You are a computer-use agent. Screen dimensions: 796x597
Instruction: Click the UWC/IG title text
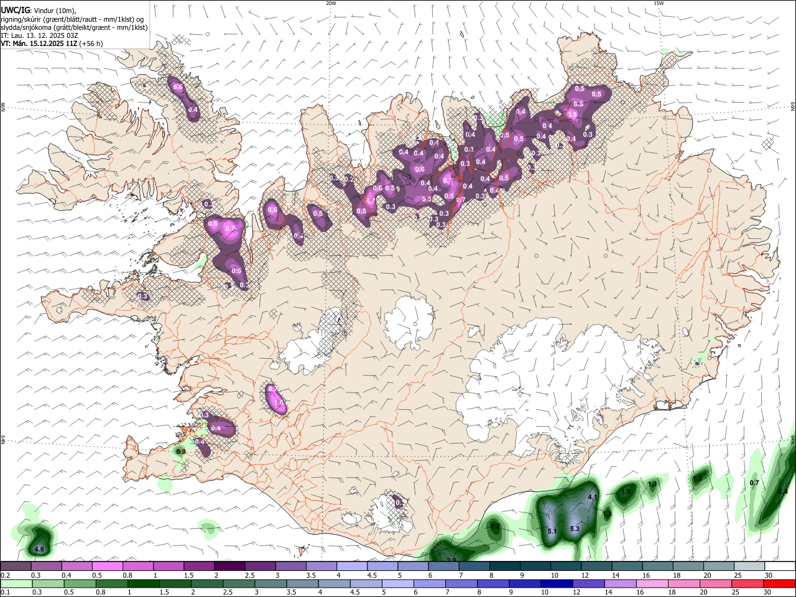pyautogui.click(x=16, y=10)
